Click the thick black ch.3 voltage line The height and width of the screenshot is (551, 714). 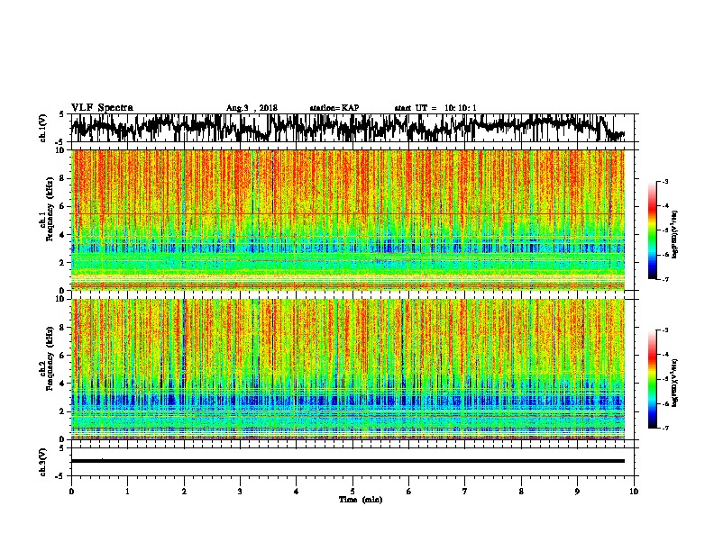pyautogui.click(x=348, y=461)
